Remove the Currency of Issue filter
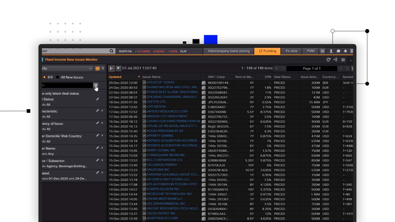This screenshot has width=395, height=222. tap(102, 123)
